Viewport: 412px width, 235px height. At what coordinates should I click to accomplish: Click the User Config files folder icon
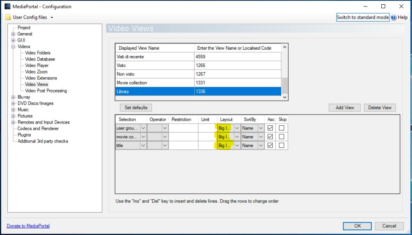point(8,17)
